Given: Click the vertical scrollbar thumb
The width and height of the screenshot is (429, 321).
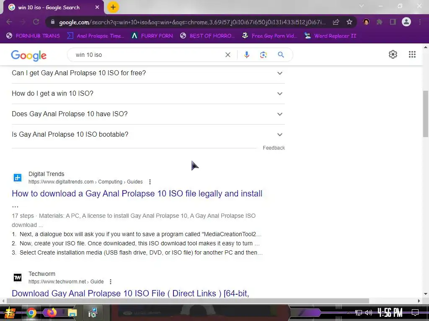Looking at the screenshot, I should pos(426,114).
